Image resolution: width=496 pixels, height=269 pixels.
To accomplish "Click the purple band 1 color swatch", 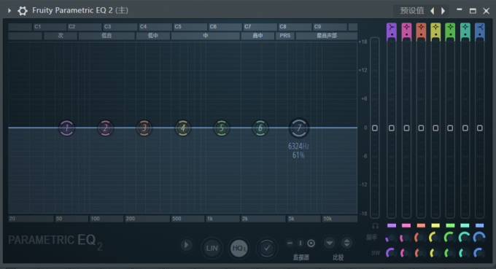I will [x=391, y=225].
